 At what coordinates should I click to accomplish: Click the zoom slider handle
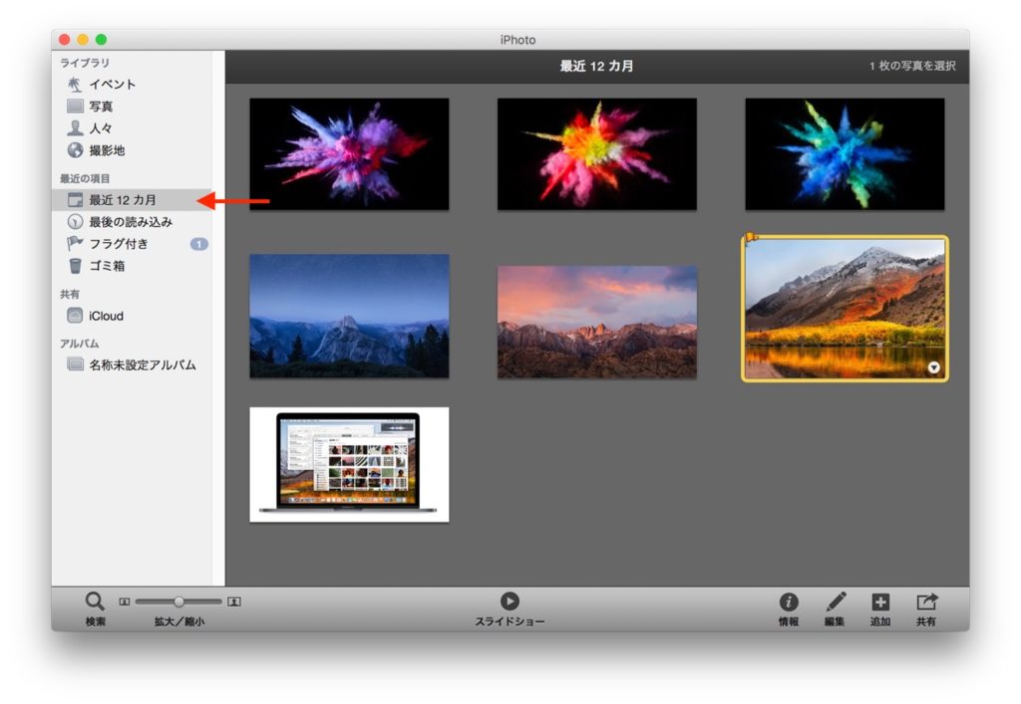(178, 601)
